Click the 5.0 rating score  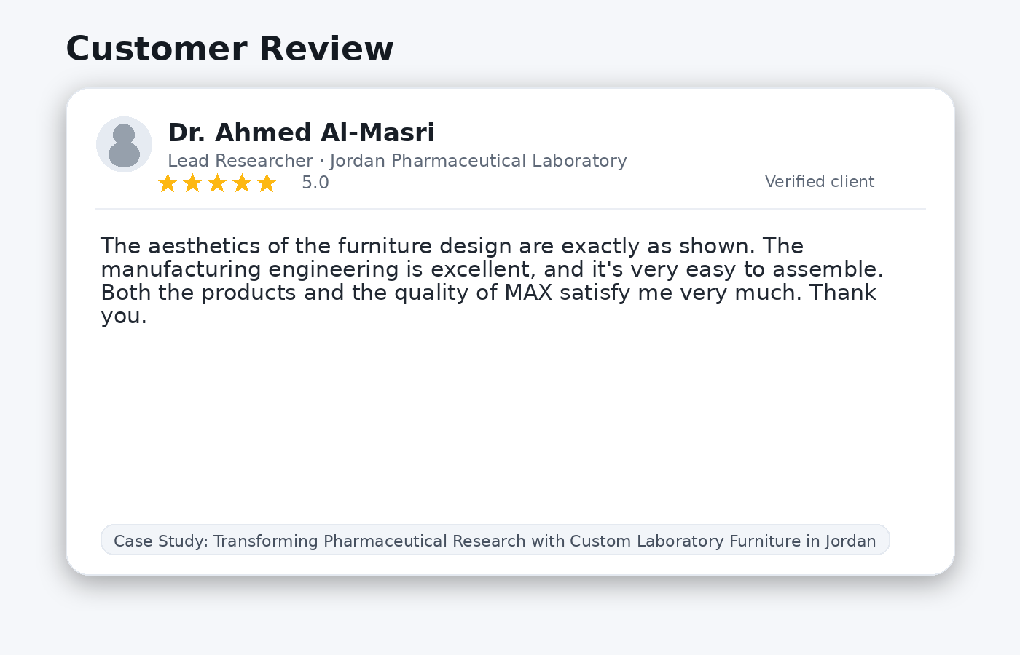point(315,183)
